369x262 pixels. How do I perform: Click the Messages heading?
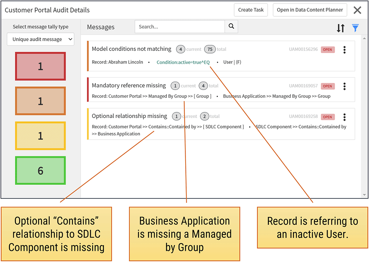(101, 27)
